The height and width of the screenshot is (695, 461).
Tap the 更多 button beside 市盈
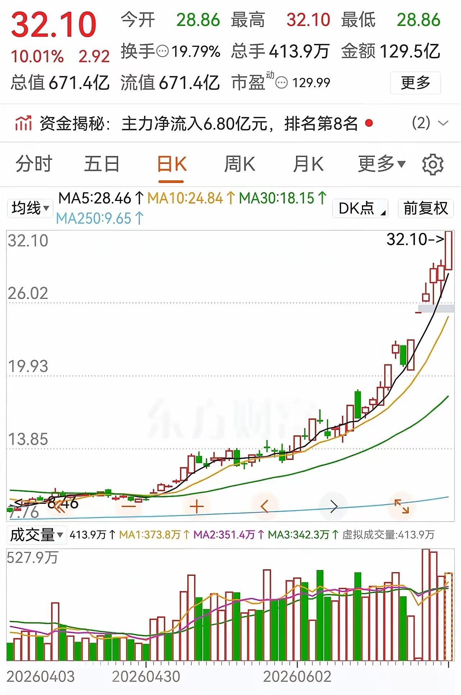tap(415, 83)
